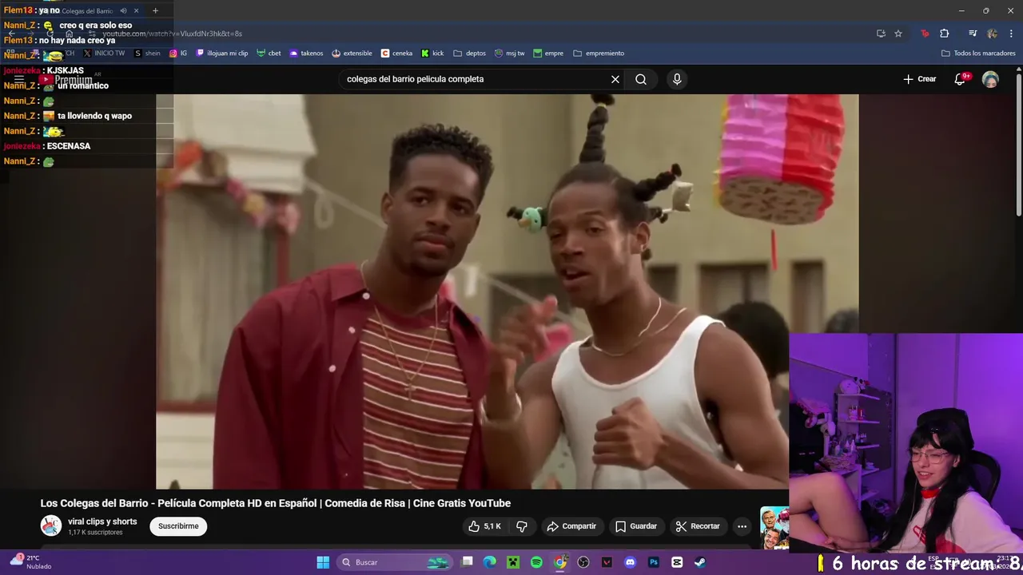Open Todos los marcadores folder

(978, 54)
